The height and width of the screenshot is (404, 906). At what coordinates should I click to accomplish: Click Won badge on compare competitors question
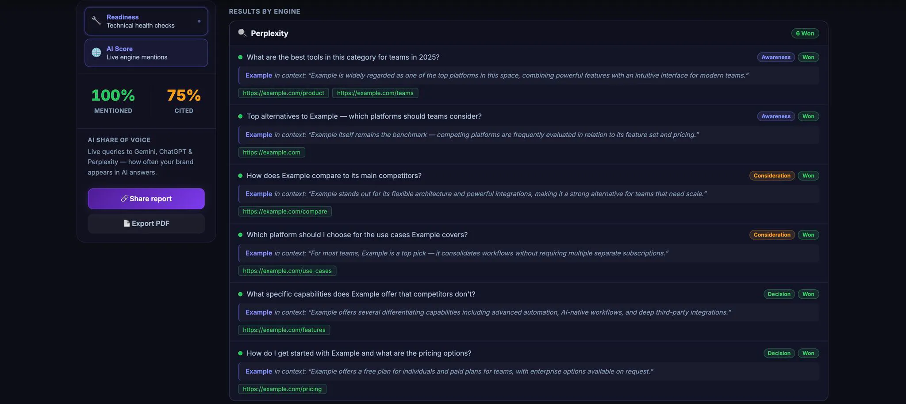[808, 176]
